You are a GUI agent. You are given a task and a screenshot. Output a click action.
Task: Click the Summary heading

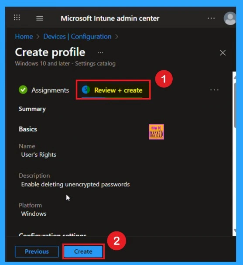pyautogui.click(x=32, y=109)
